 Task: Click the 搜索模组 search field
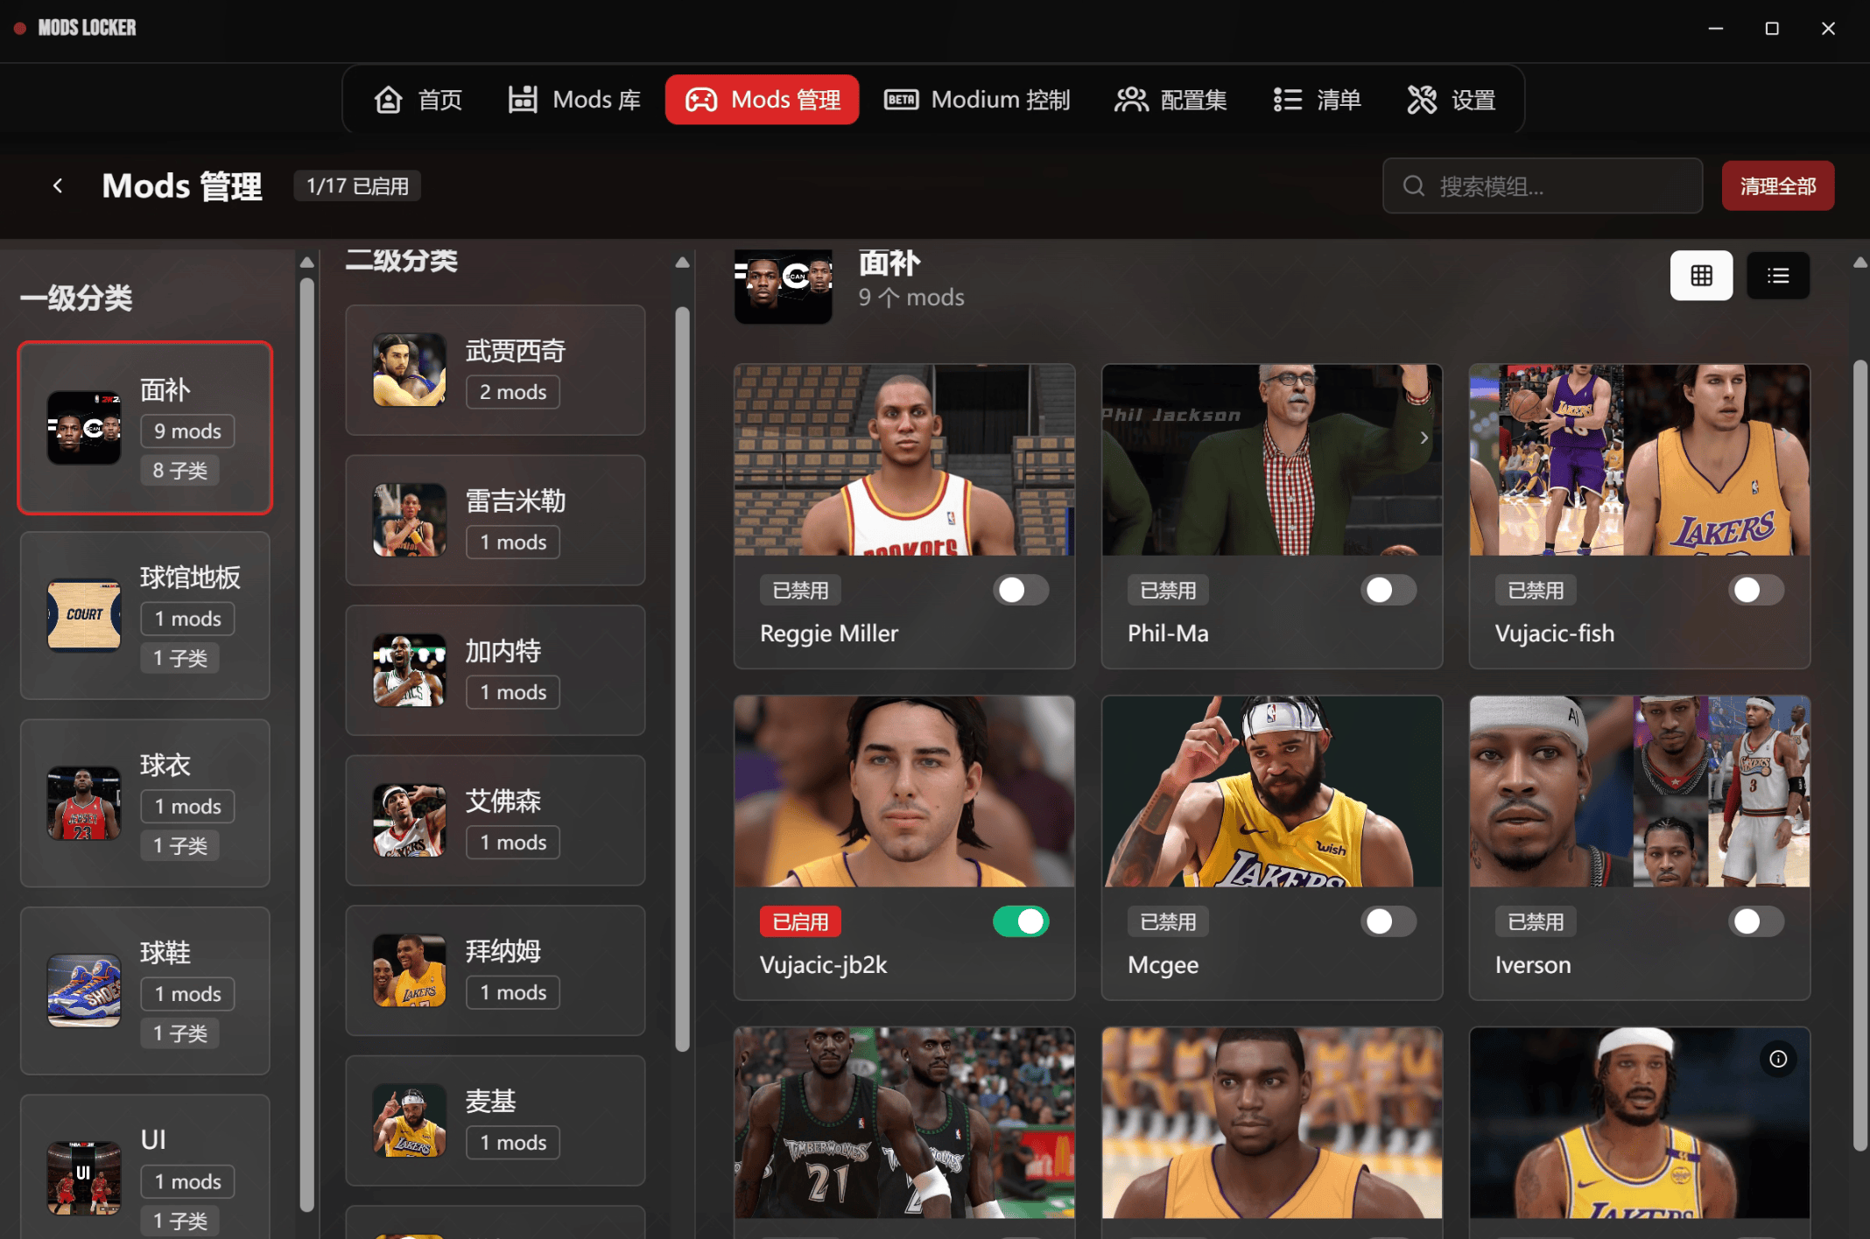(1543, 185)
